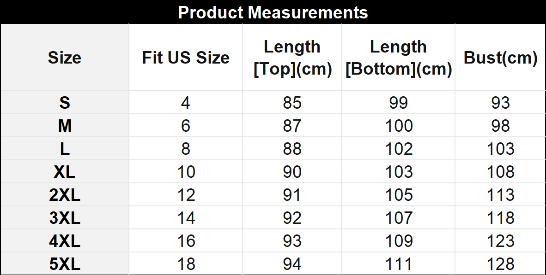Select the top length value 85
This screenshot has width=546, height=275.
point(292,103)
